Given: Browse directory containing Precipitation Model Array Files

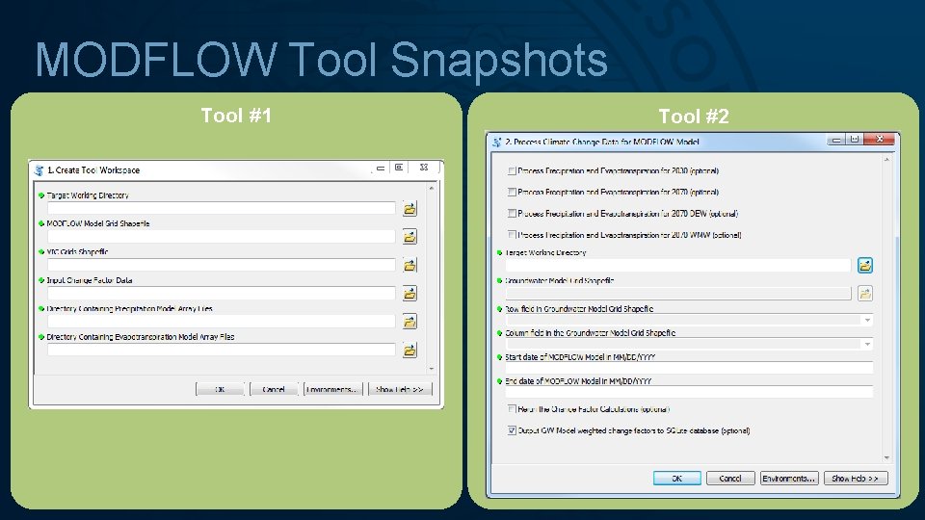Looking at the screenshot, I should click(x=410, y=322).
